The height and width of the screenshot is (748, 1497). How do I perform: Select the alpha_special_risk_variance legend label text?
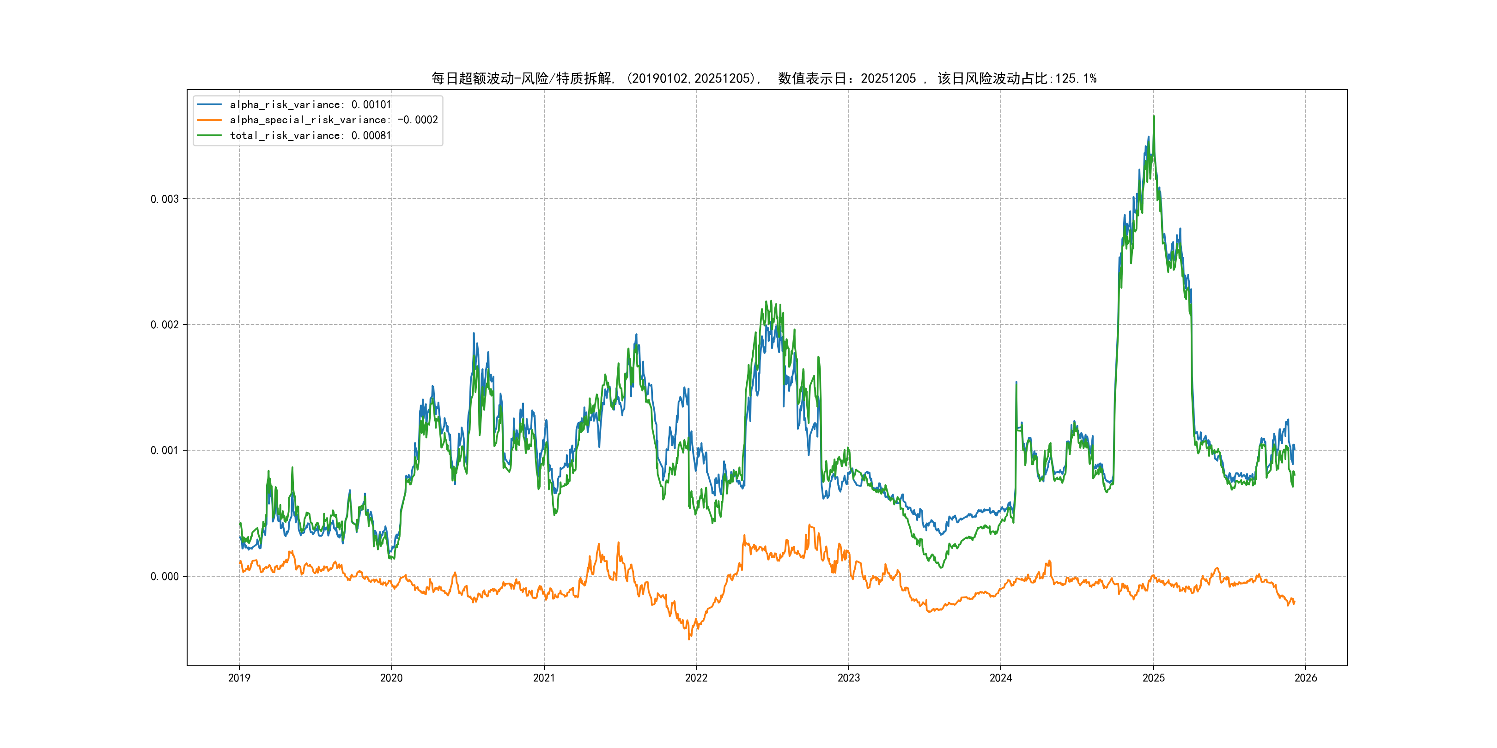tap(334, 120)
